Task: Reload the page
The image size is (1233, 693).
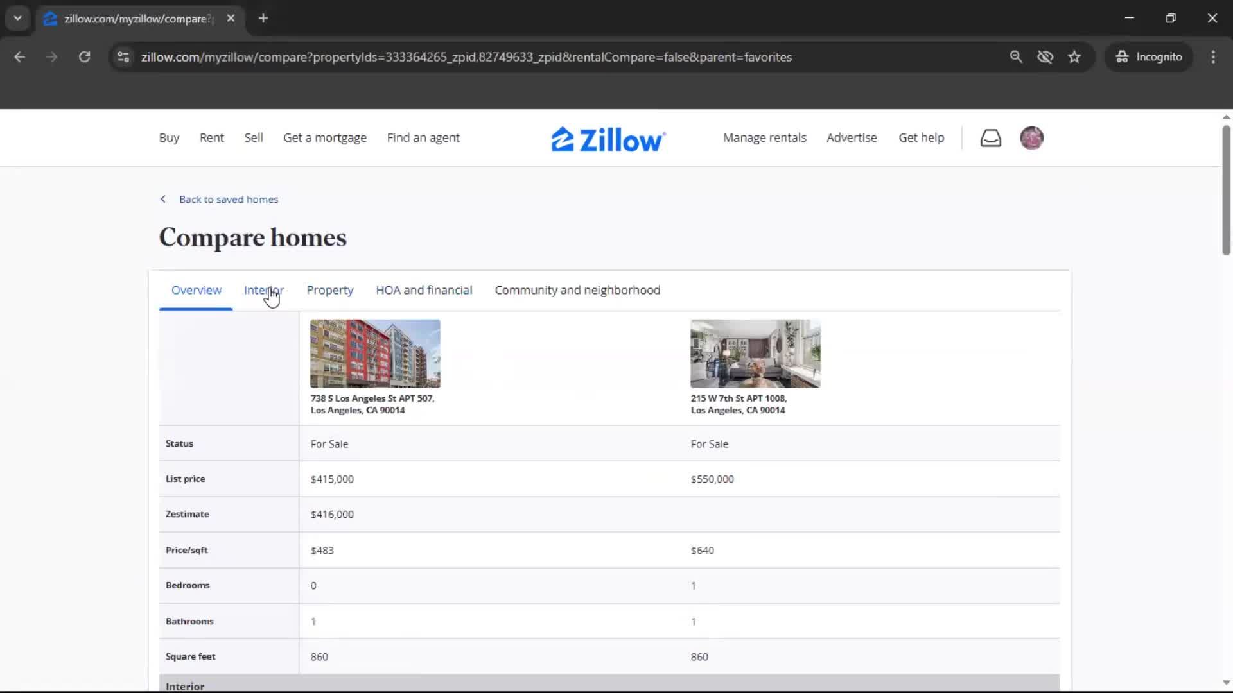Action: 84,57
